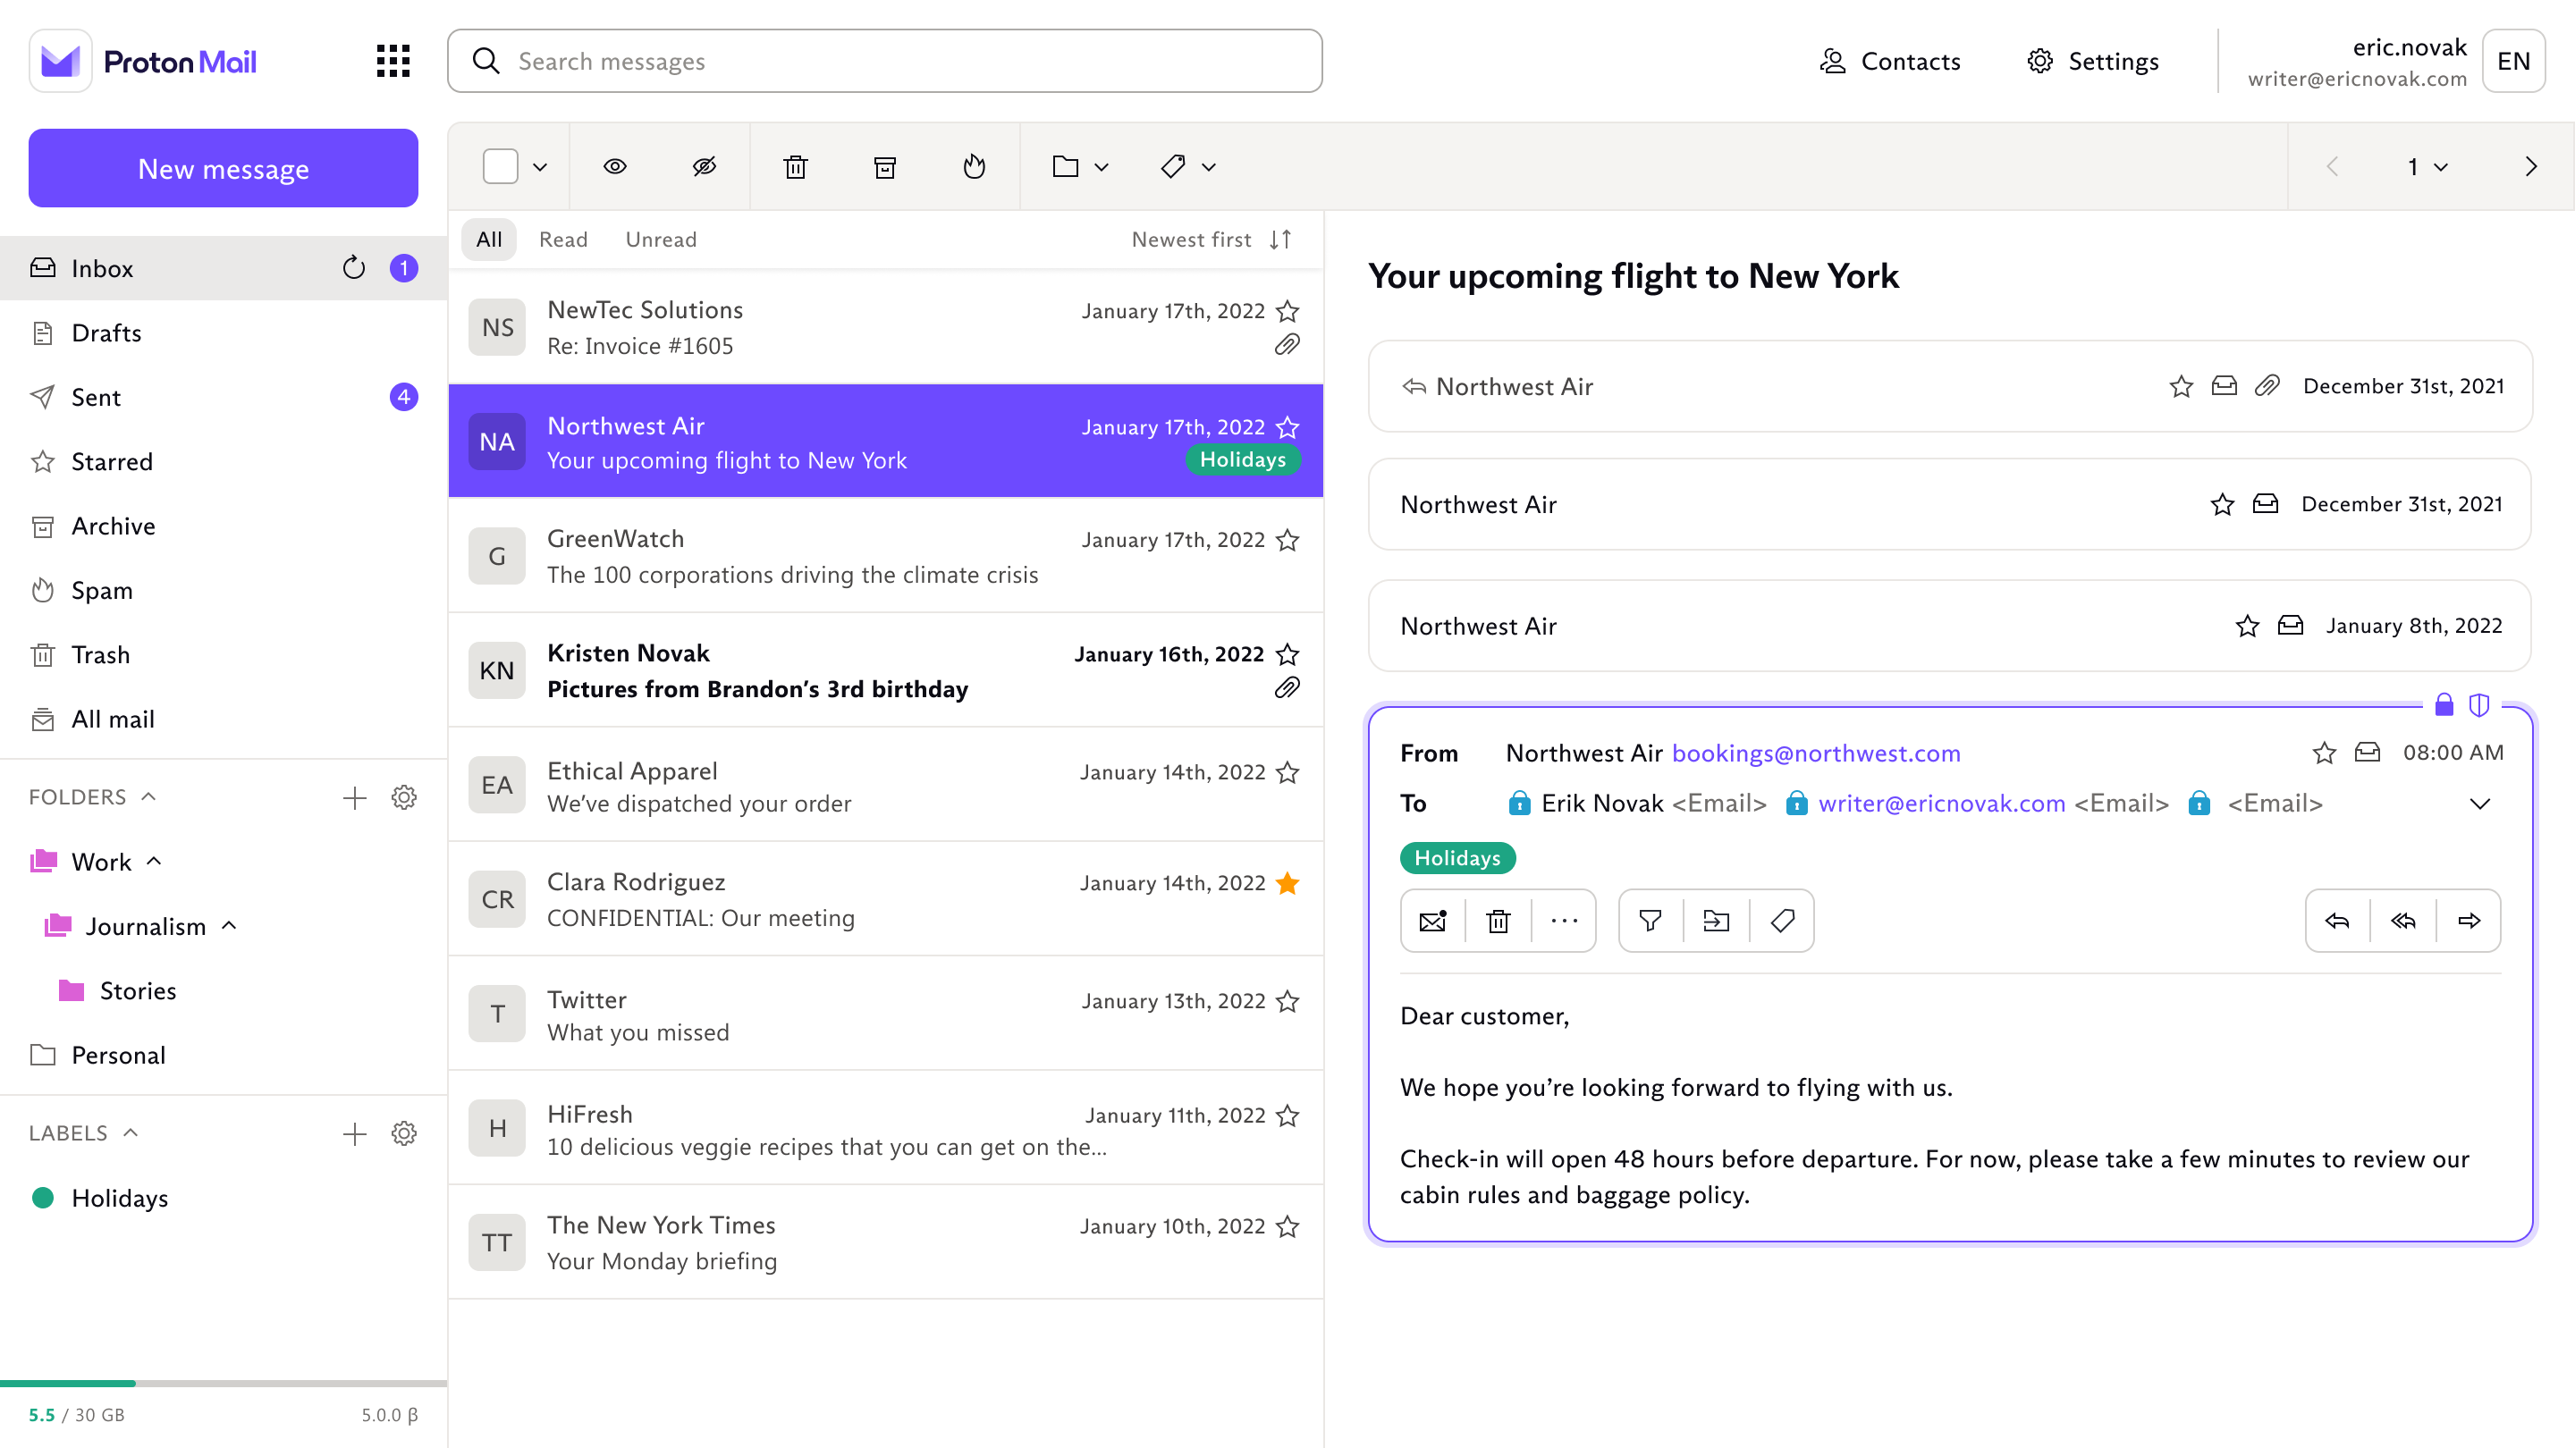Mark selected message as unread
Screen dimensions: 2575x1448
click(x=705, y=166)
